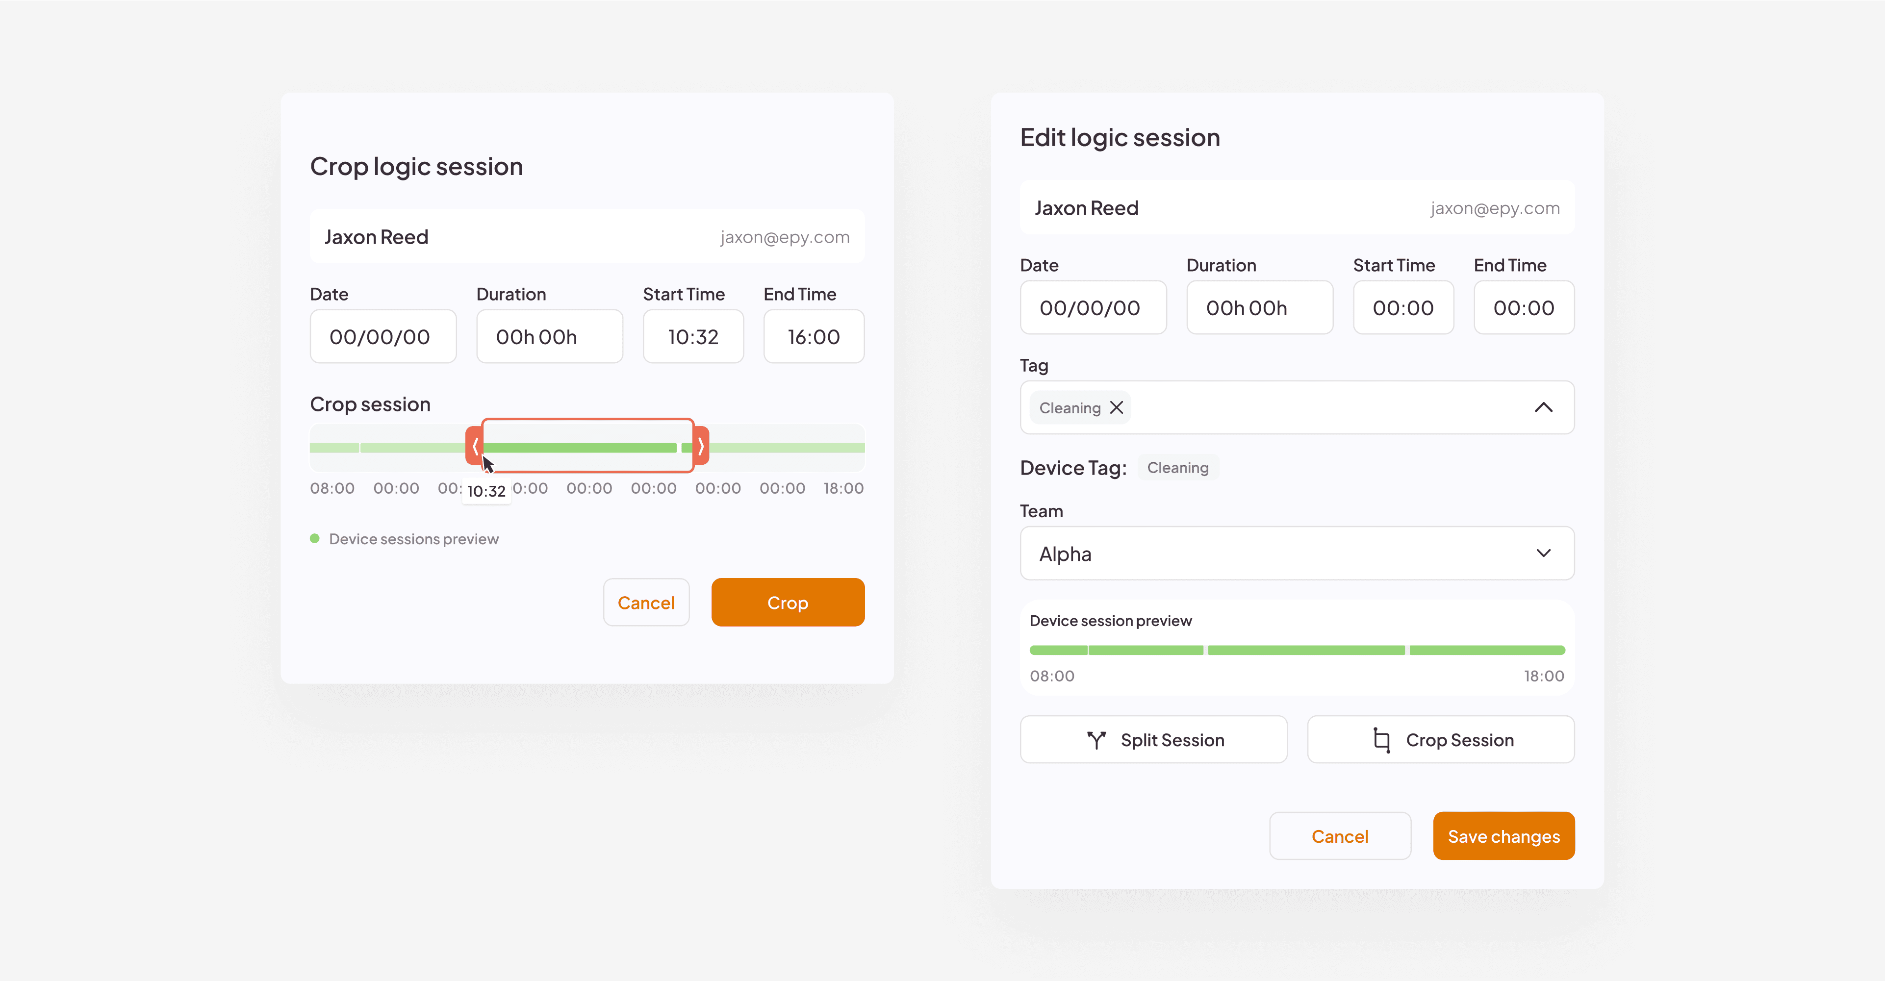Click Save changes button
This screenshot has width=1885, height=981.
(x=1504, y=835)
